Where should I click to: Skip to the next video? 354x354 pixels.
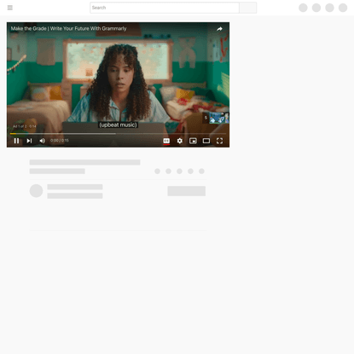point(29,141)
